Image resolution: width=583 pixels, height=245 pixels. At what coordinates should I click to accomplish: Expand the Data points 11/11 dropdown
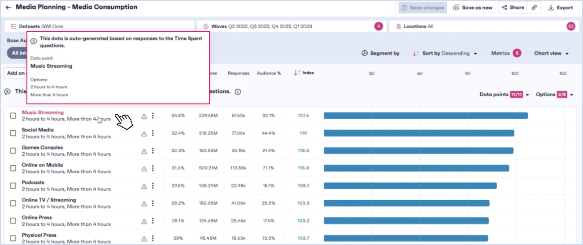505,95
